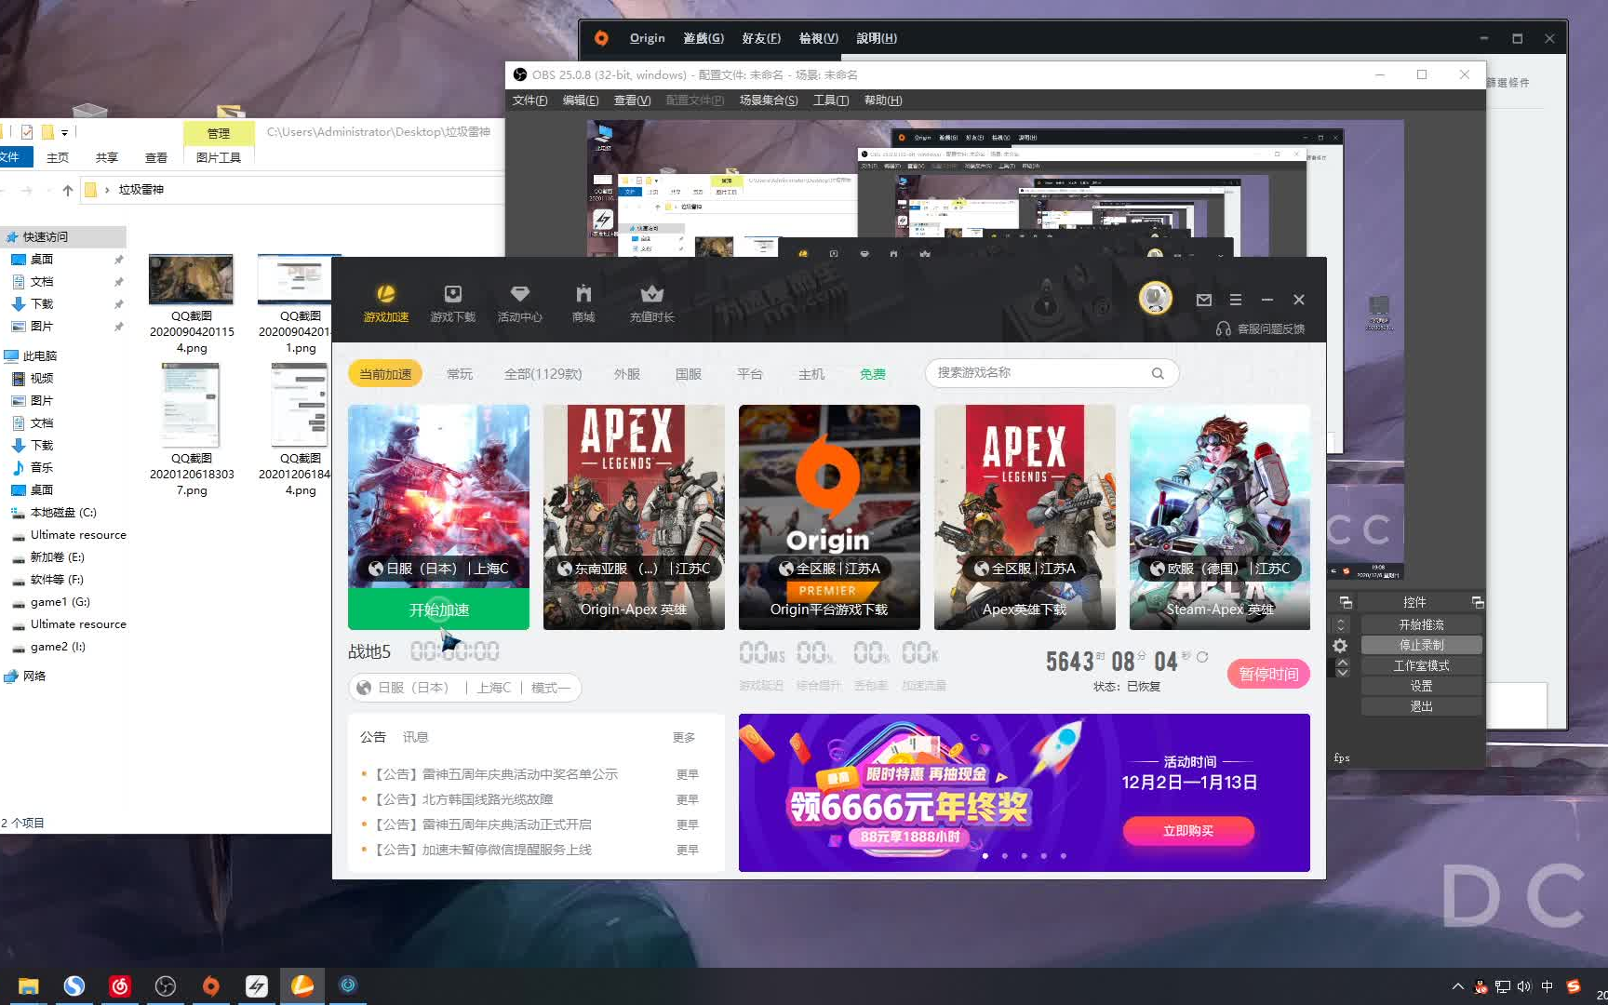This screenshot has height=1005, width=1608.
Task: Click the green 开始加速 button
Action: click(x=438, y=610)
